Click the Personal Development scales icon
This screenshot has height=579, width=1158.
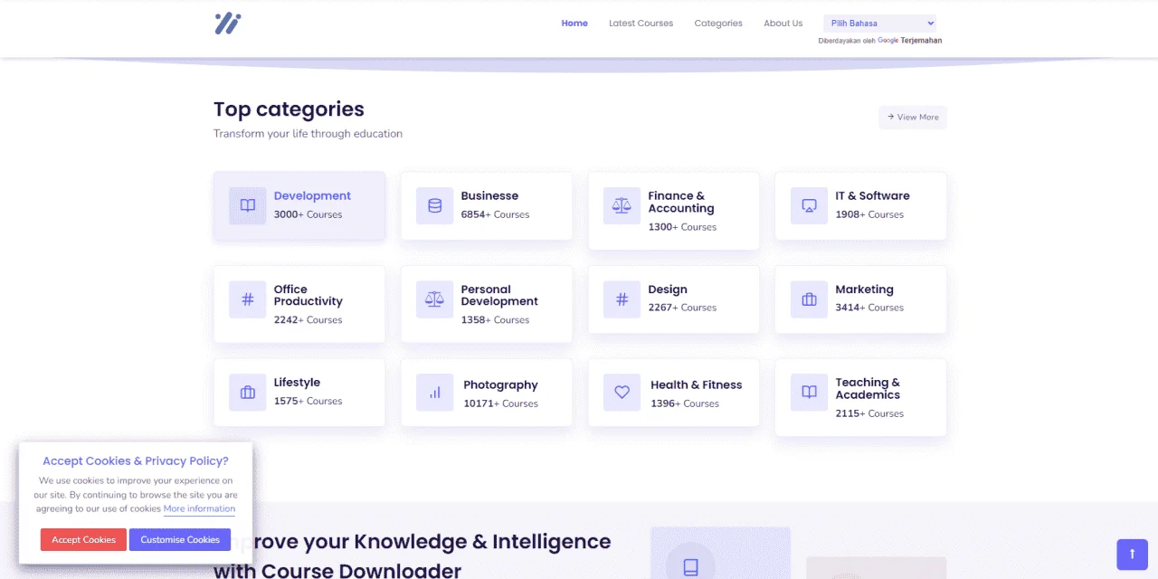pos(435,299)
